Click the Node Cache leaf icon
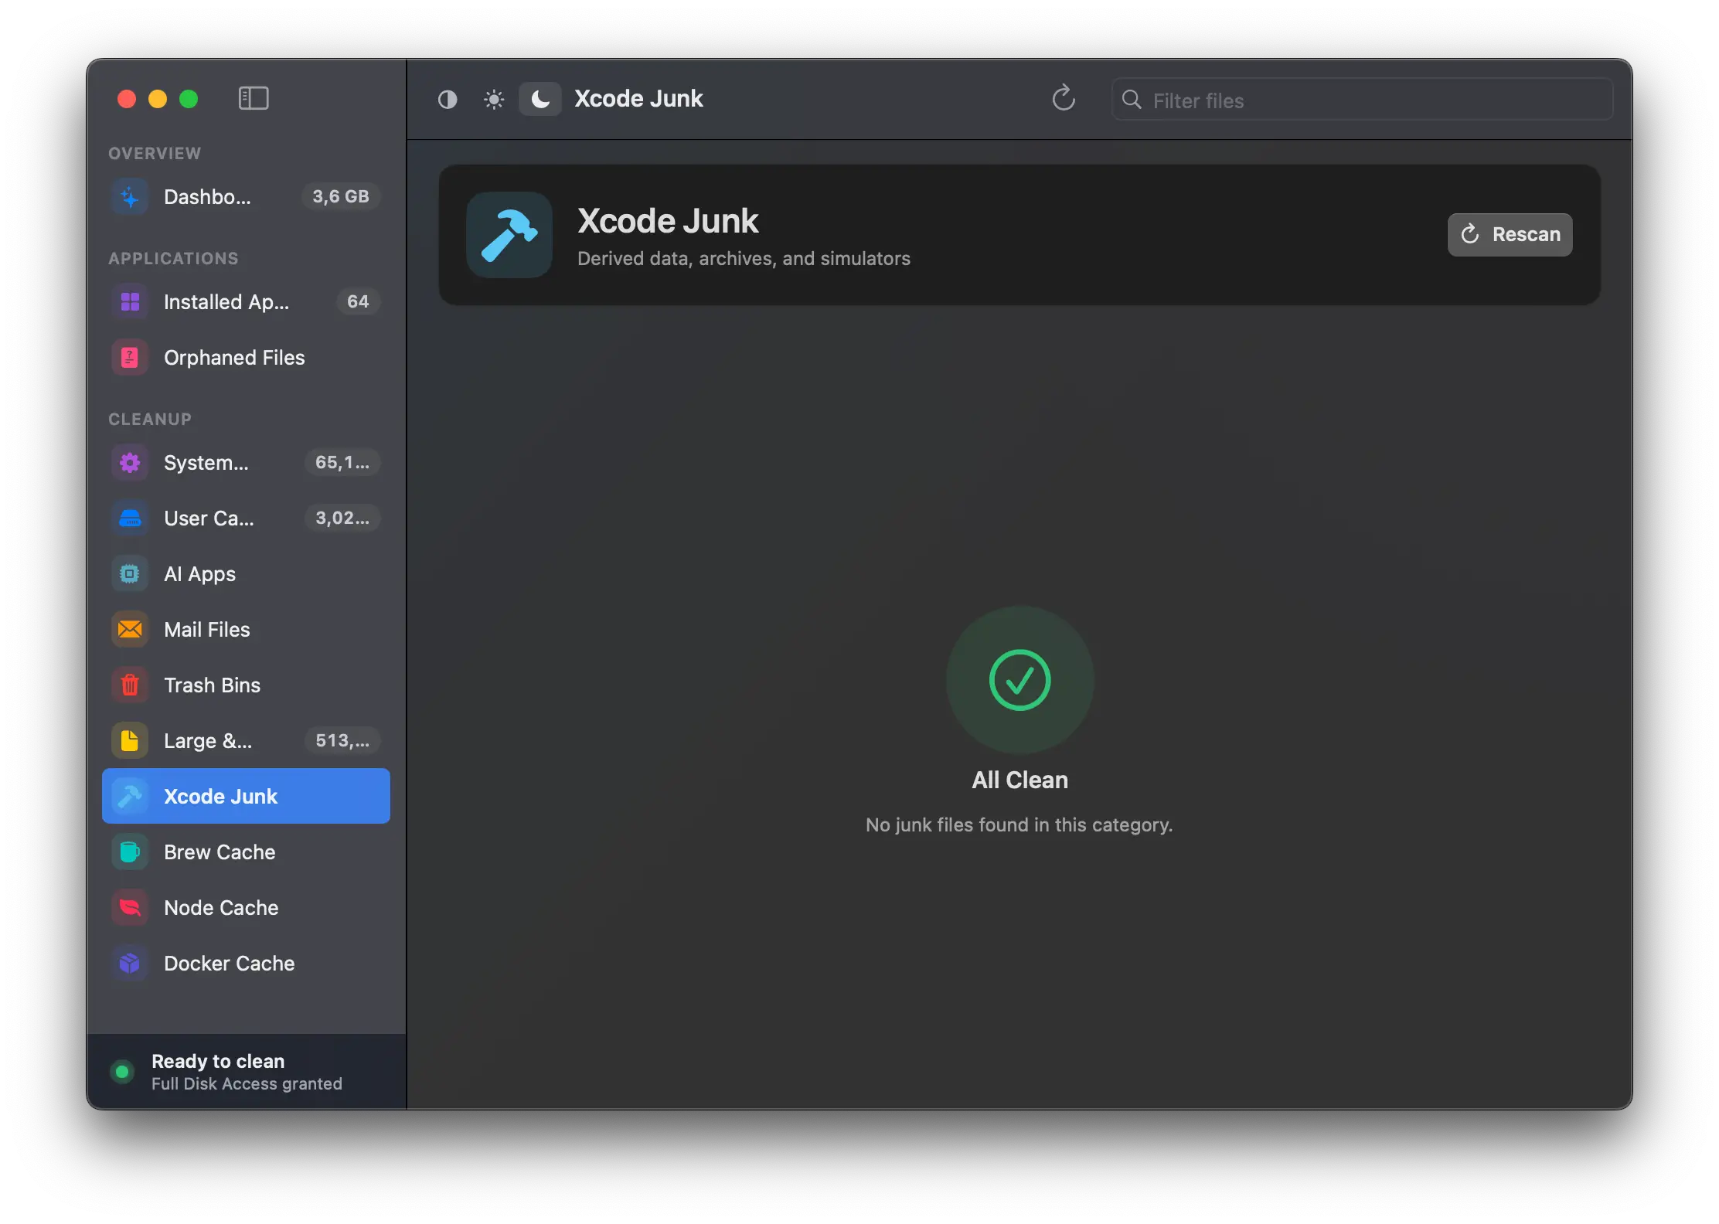Image resolution: width=1719 pixels, height=1224 pixels. [x=130, y=908]
